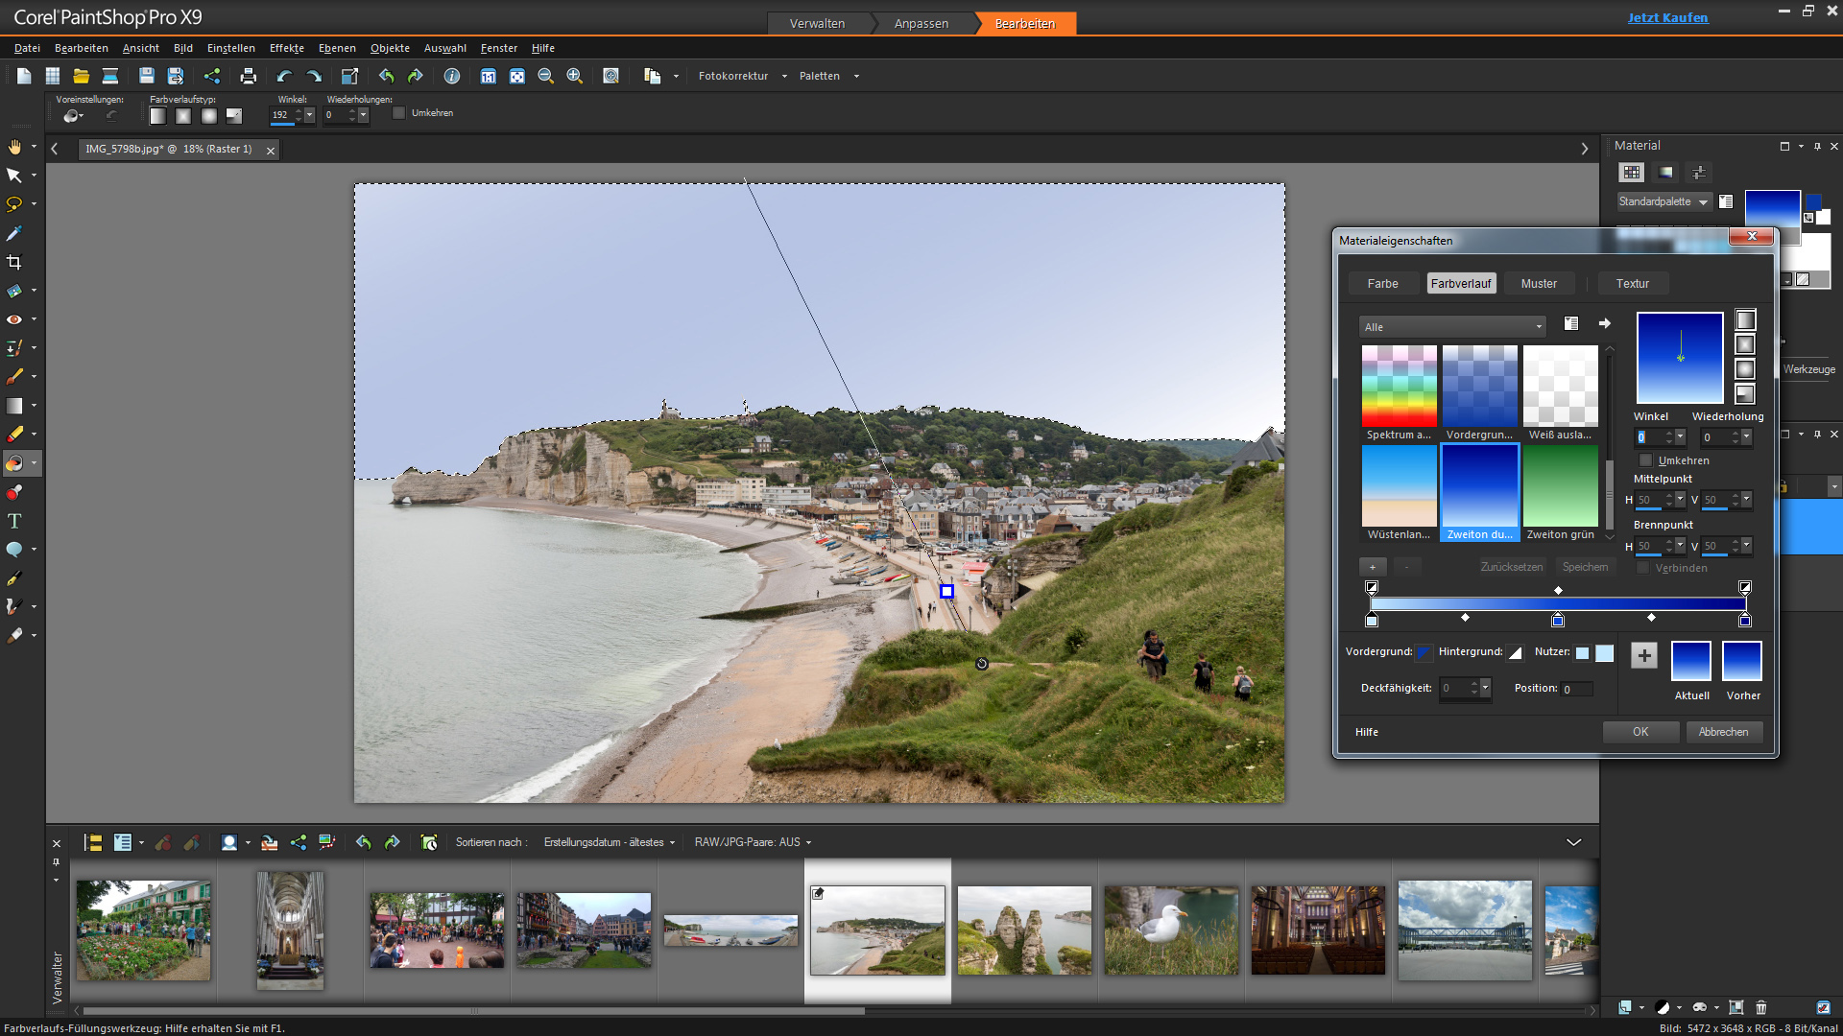Image resolution: width=1843 pixels, height=1036 pixels.
Task: Open the zoom in tool on the toolbar
Action: coord(575,76)
